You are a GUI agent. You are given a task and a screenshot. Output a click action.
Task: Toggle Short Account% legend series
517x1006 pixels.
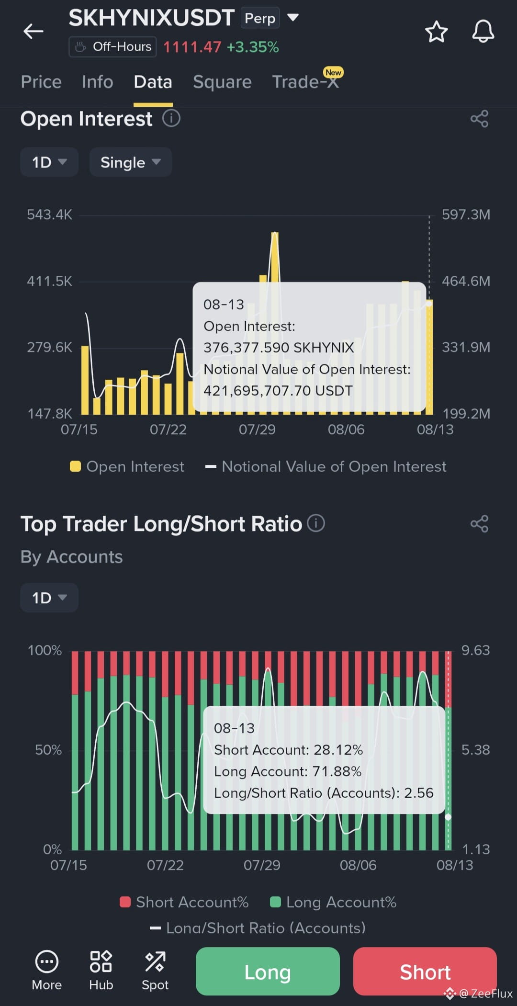pos(184,902)
